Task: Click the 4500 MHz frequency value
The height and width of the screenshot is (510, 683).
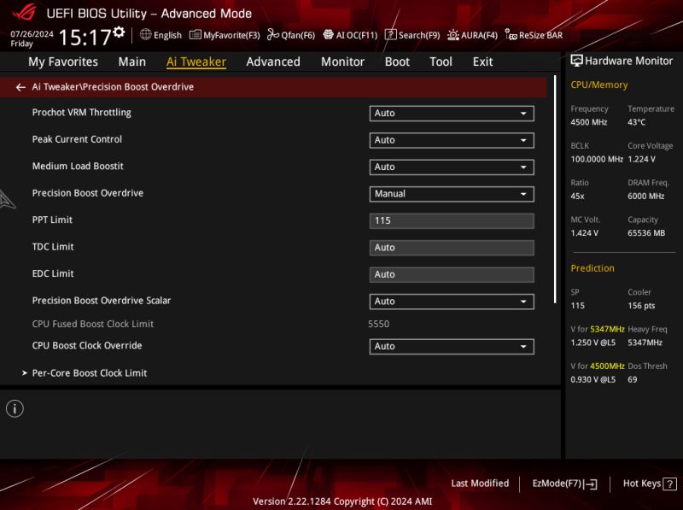Action: tap(589, 122)
